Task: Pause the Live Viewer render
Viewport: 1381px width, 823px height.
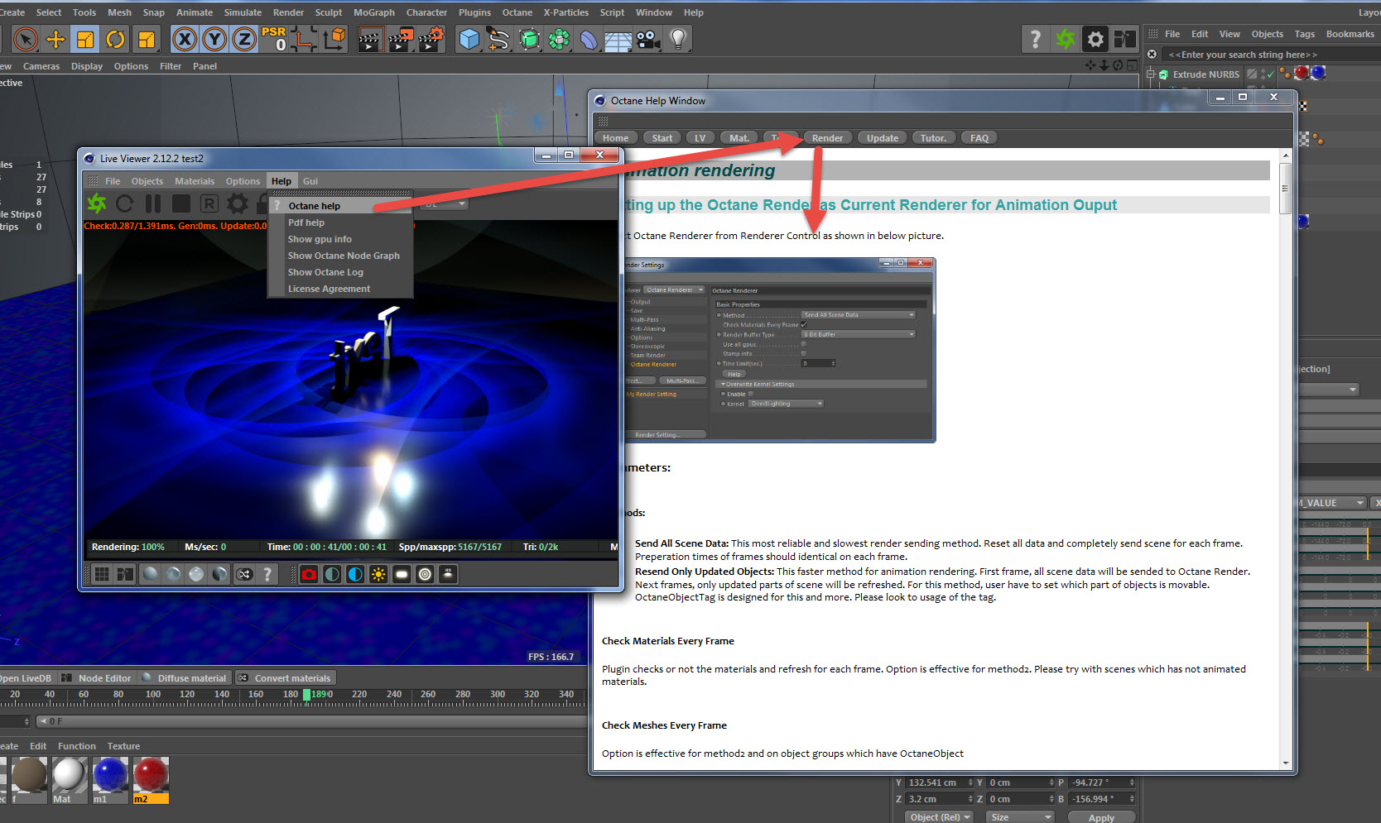Action: point(153,203)
